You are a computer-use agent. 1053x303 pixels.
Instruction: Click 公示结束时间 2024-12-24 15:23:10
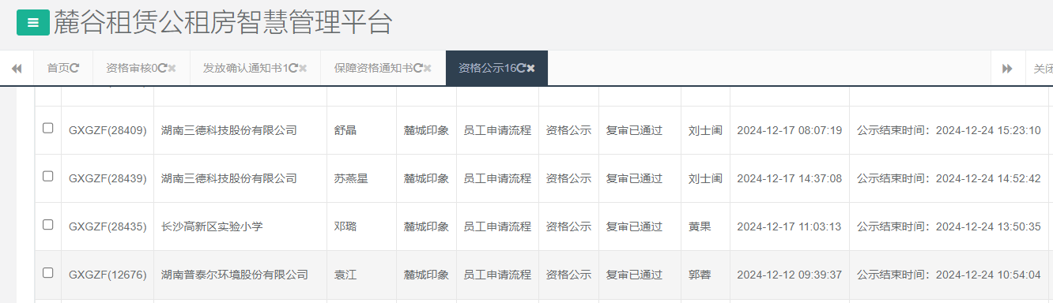coord(949,130)
